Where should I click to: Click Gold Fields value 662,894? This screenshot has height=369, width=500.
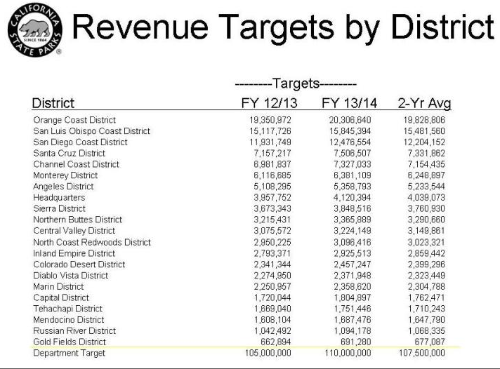(x=276, y=342)
